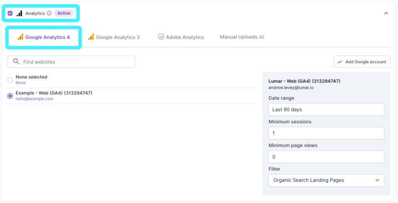Image resolution: width=398 pixels, height=203 pixels.
Task: Select the None selected radio option
Action: click(x=10, y=80)
